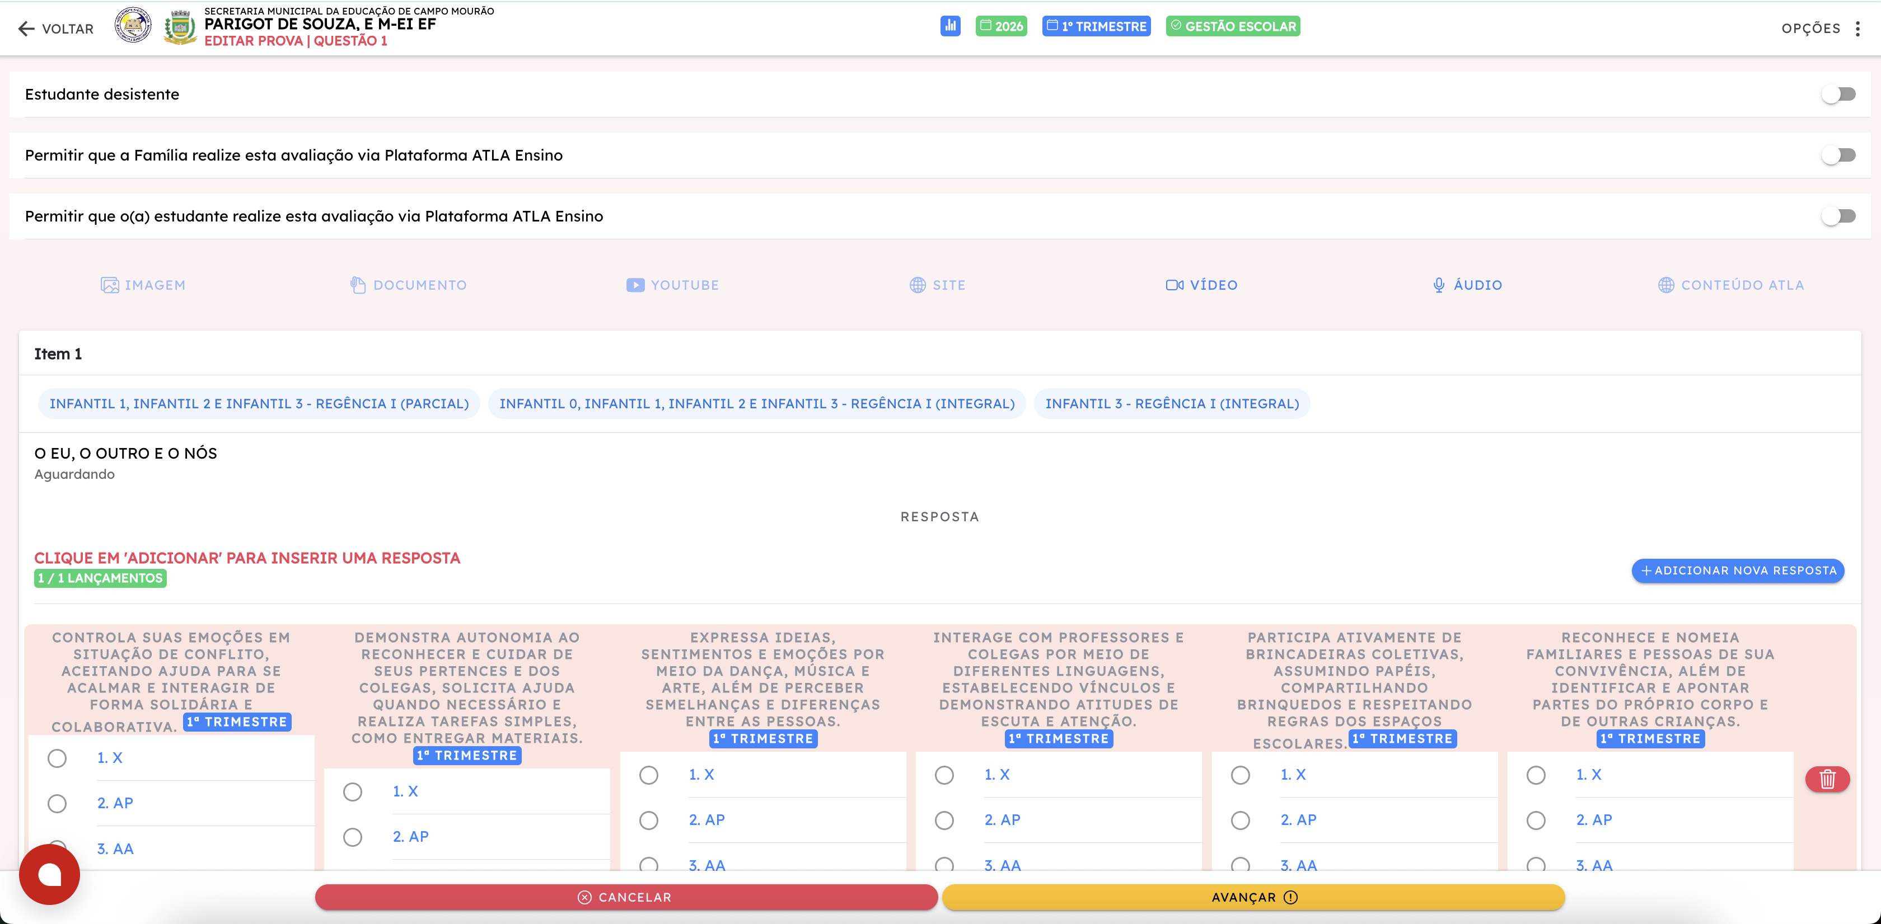Click the 1º Trimestre tag under Reconhece e nomeia
The width and height of the screenshot is (1881, 924).
click(x=1651, y=739)
